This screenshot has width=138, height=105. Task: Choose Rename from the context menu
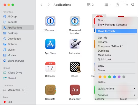pyautogui.click(x=116, y=42)
